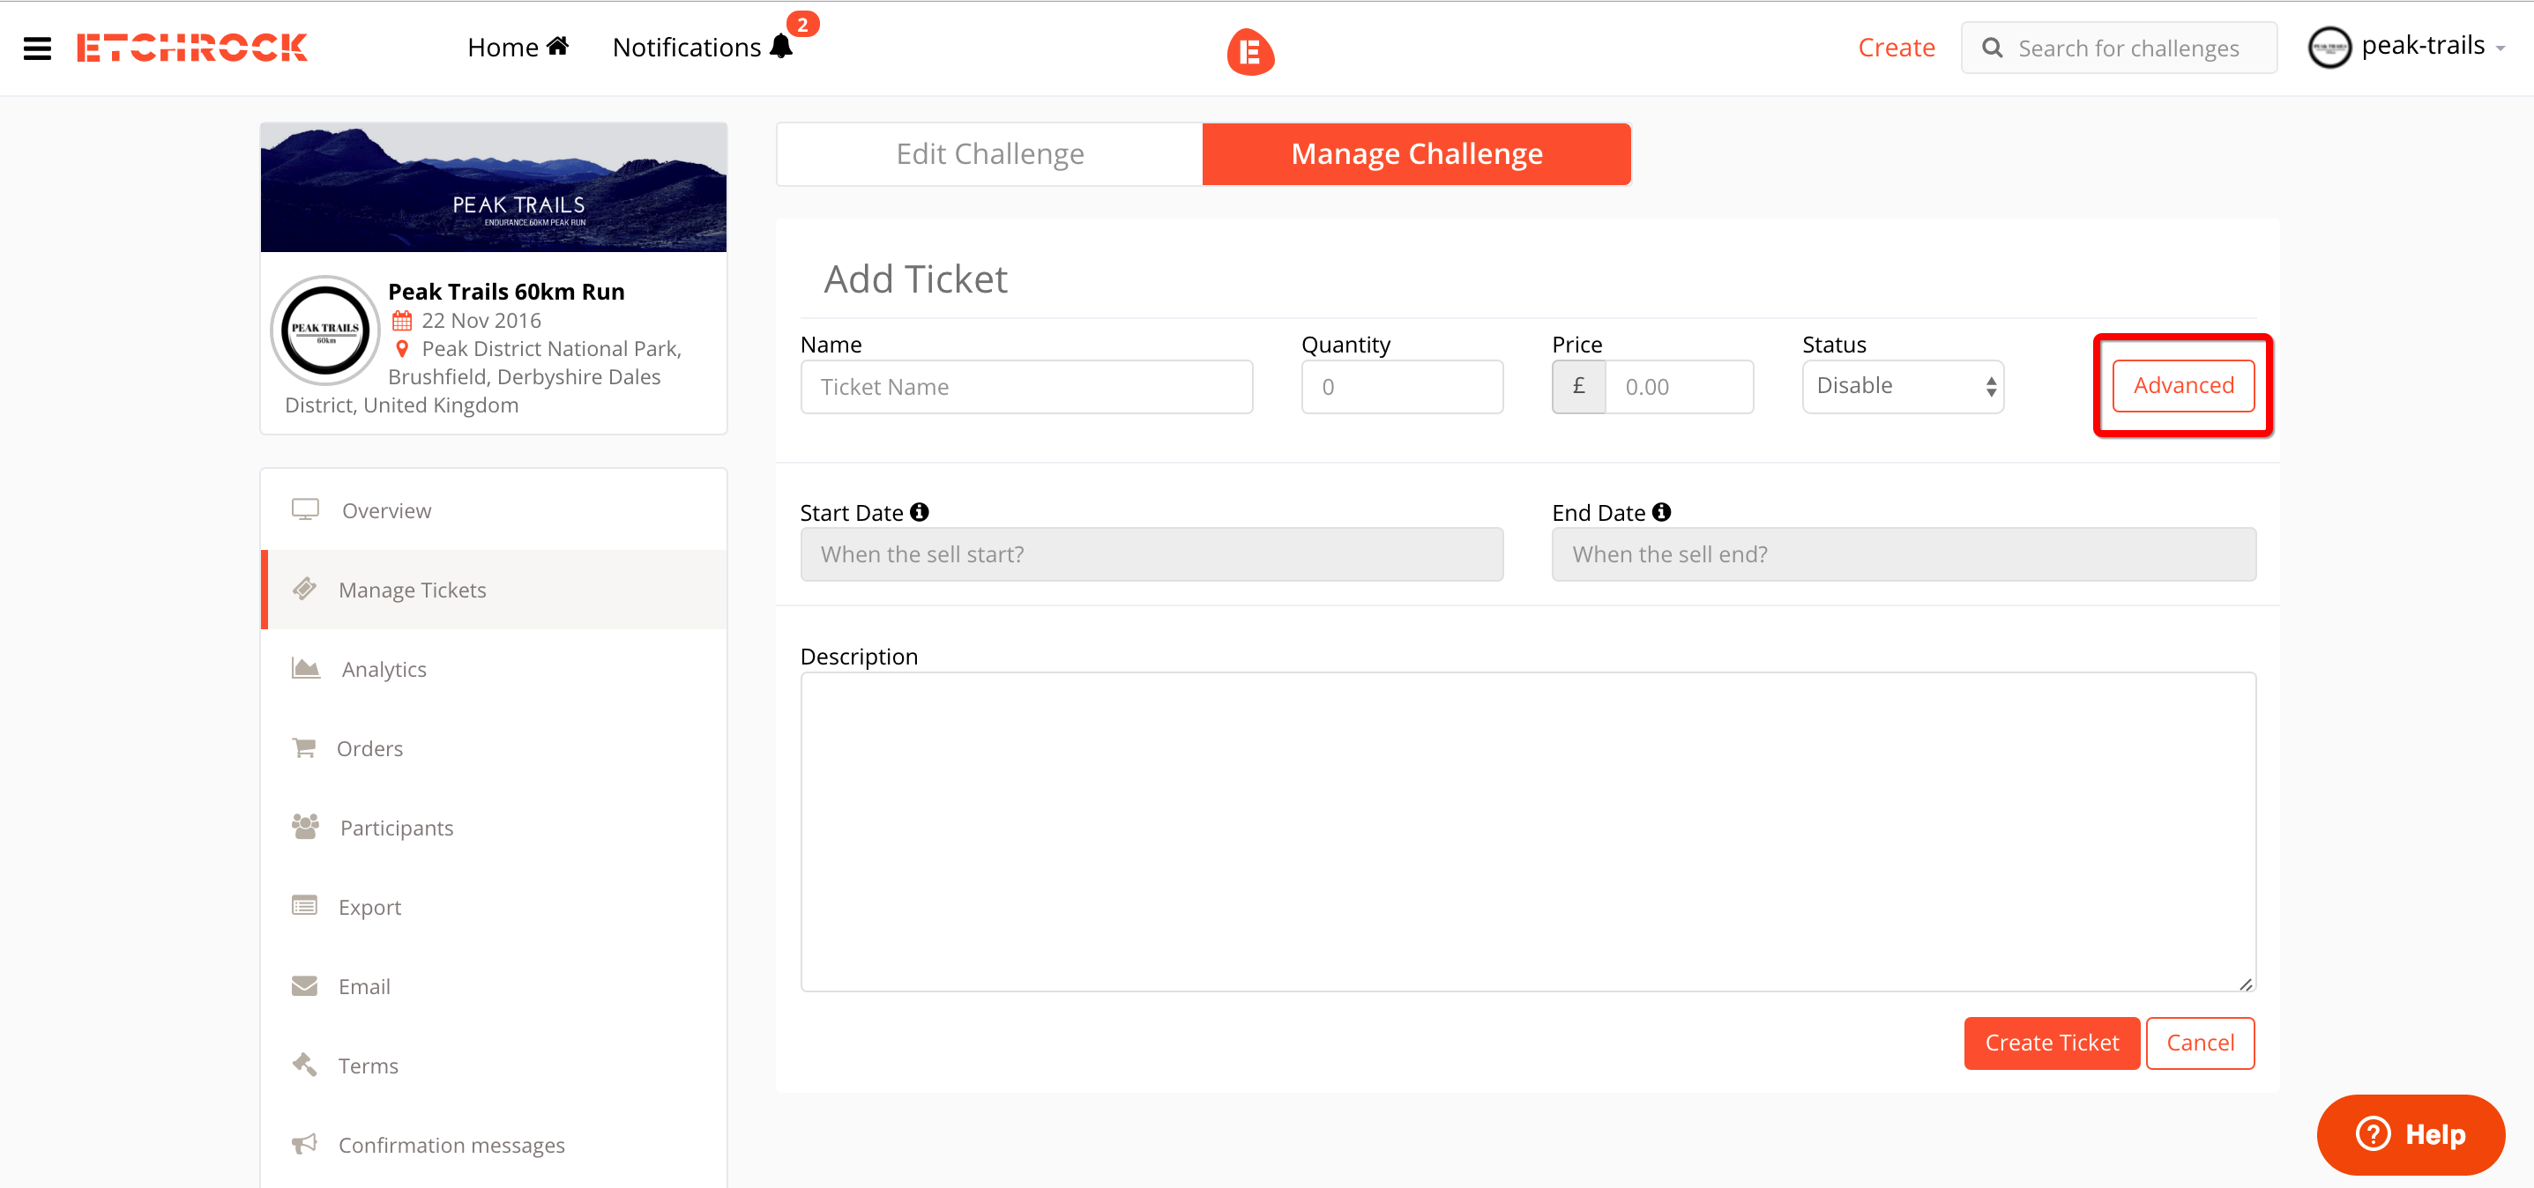Switch to Edit Challenge tab
This screenshot has width=2534, height=1188.
tap(988, 153)
